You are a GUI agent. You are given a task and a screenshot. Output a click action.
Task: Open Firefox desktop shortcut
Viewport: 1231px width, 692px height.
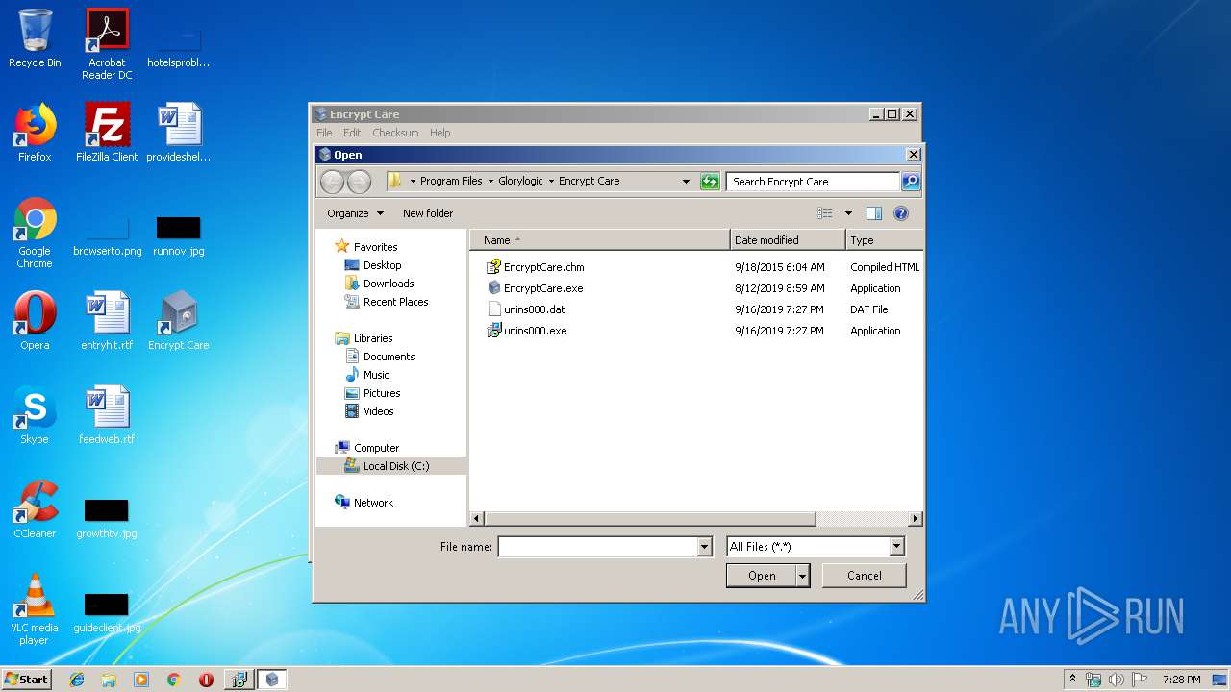click(x=35, y=133)
